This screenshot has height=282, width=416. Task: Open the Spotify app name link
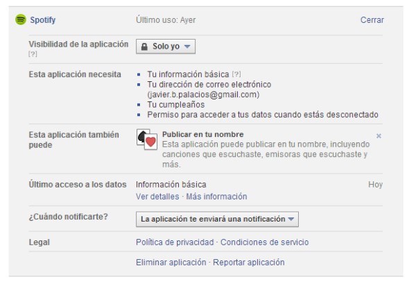43,20
